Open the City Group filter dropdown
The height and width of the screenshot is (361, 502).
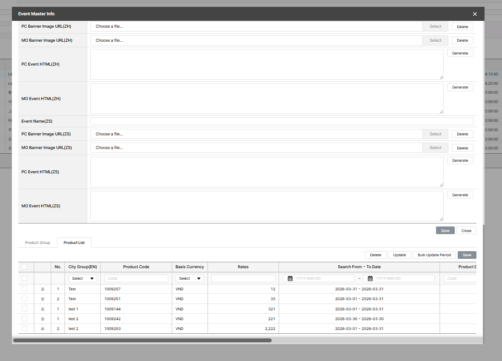(83, 278)
